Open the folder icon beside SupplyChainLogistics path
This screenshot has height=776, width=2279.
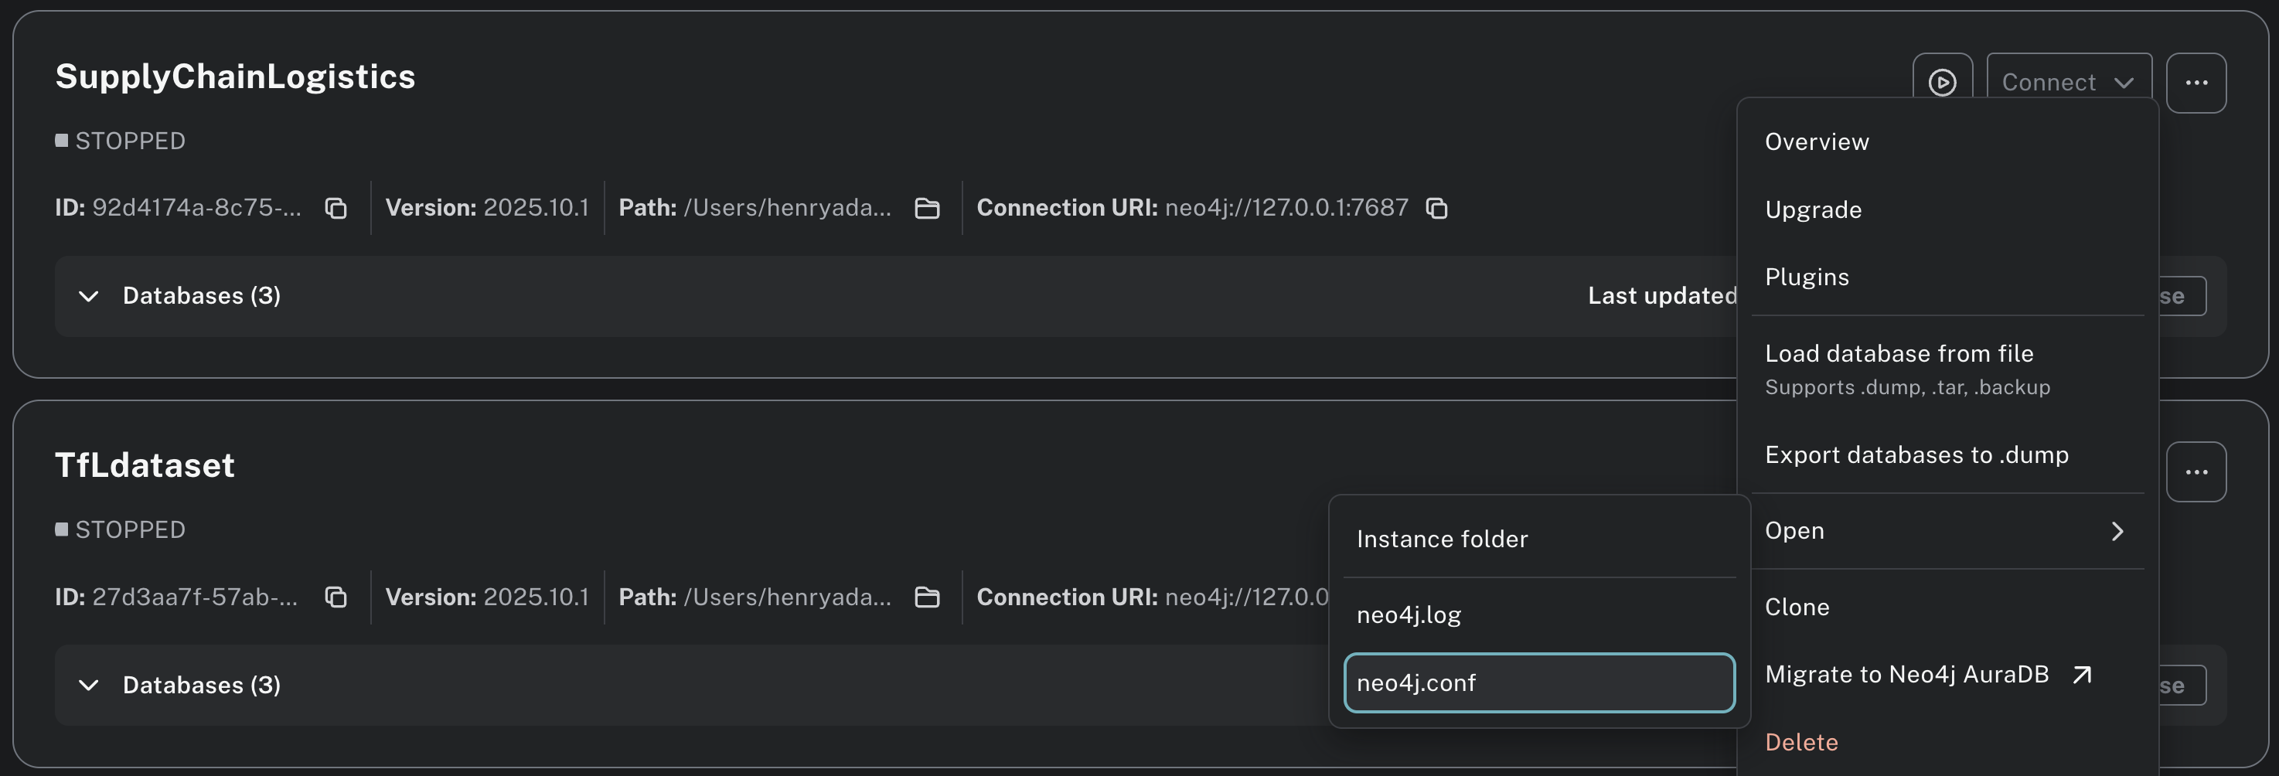tap(927, 209)
